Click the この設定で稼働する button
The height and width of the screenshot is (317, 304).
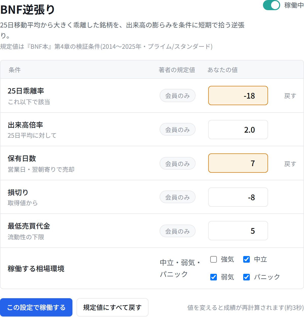point(36,307)
